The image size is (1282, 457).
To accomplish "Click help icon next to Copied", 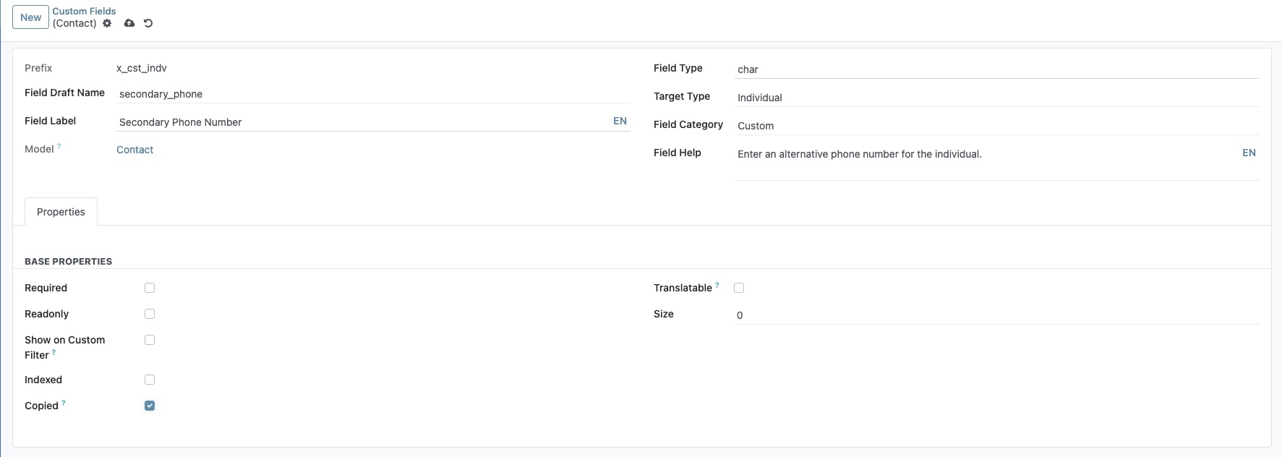I will 64,403.
